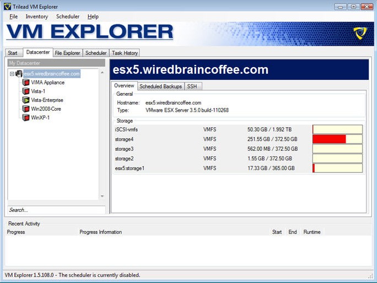The width and height of the screenshot is (377, 283).
Task: Switch to the File Explorer tab
Action: click(x=67, y=53)
